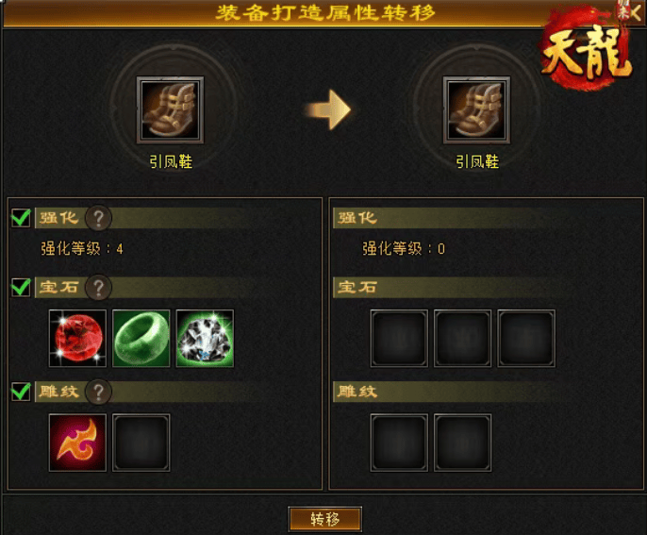Click the target 引凤鞋 boots icon
The width and height of the screenshot is (647, 535).
pyautogui.click(x=476, y=109)
